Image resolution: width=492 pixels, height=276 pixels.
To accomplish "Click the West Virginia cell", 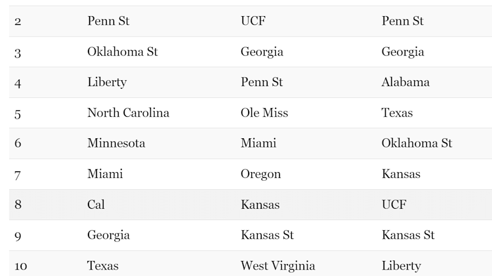I will point(277,266).
